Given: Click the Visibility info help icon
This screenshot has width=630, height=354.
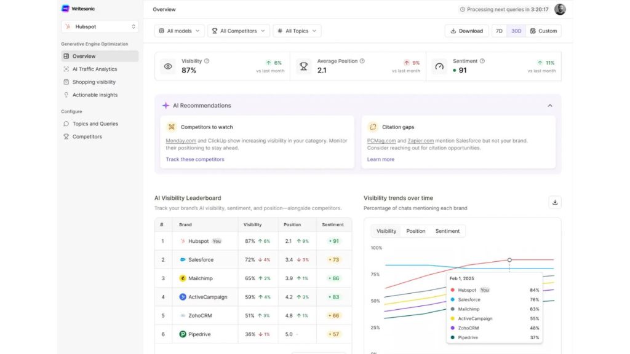Looking at the screenshot, I should pyautogui.click(x=207, y=61).
